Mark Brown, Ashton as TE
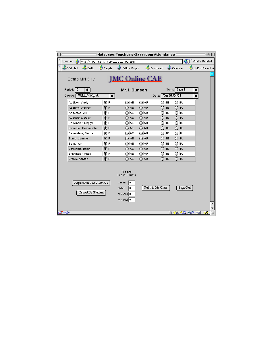 [x=163, y=159]
